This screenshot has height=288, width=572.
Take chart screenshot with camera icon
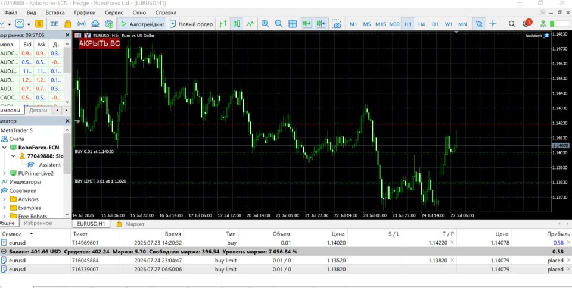click(x=337, y=24)
